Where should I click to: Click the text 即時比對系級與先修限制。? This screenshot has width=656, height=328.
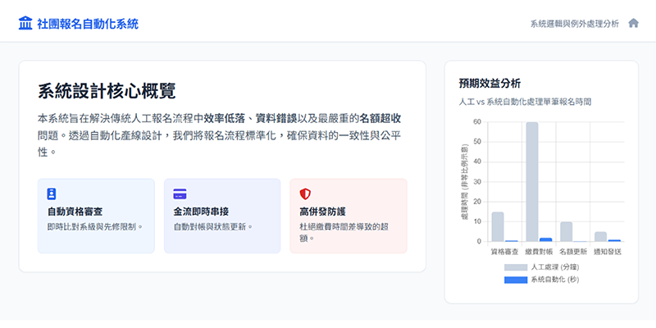click(x=95, y=227)
